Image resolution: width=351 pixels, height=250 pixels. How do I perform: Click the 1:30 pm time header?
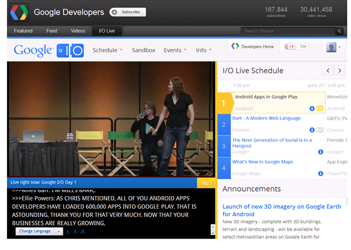pos(241,85)
